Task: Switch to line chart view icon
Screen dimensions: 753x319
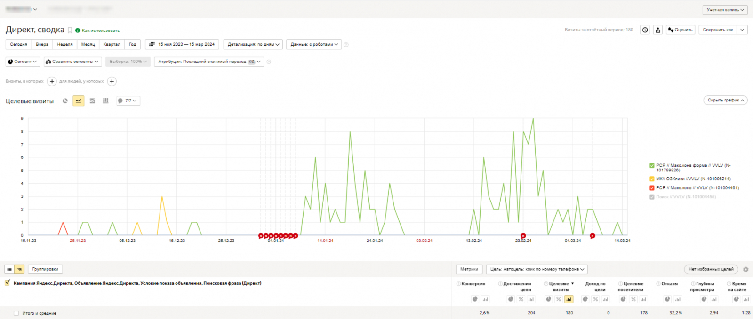Action: click(x=79, y=101)
